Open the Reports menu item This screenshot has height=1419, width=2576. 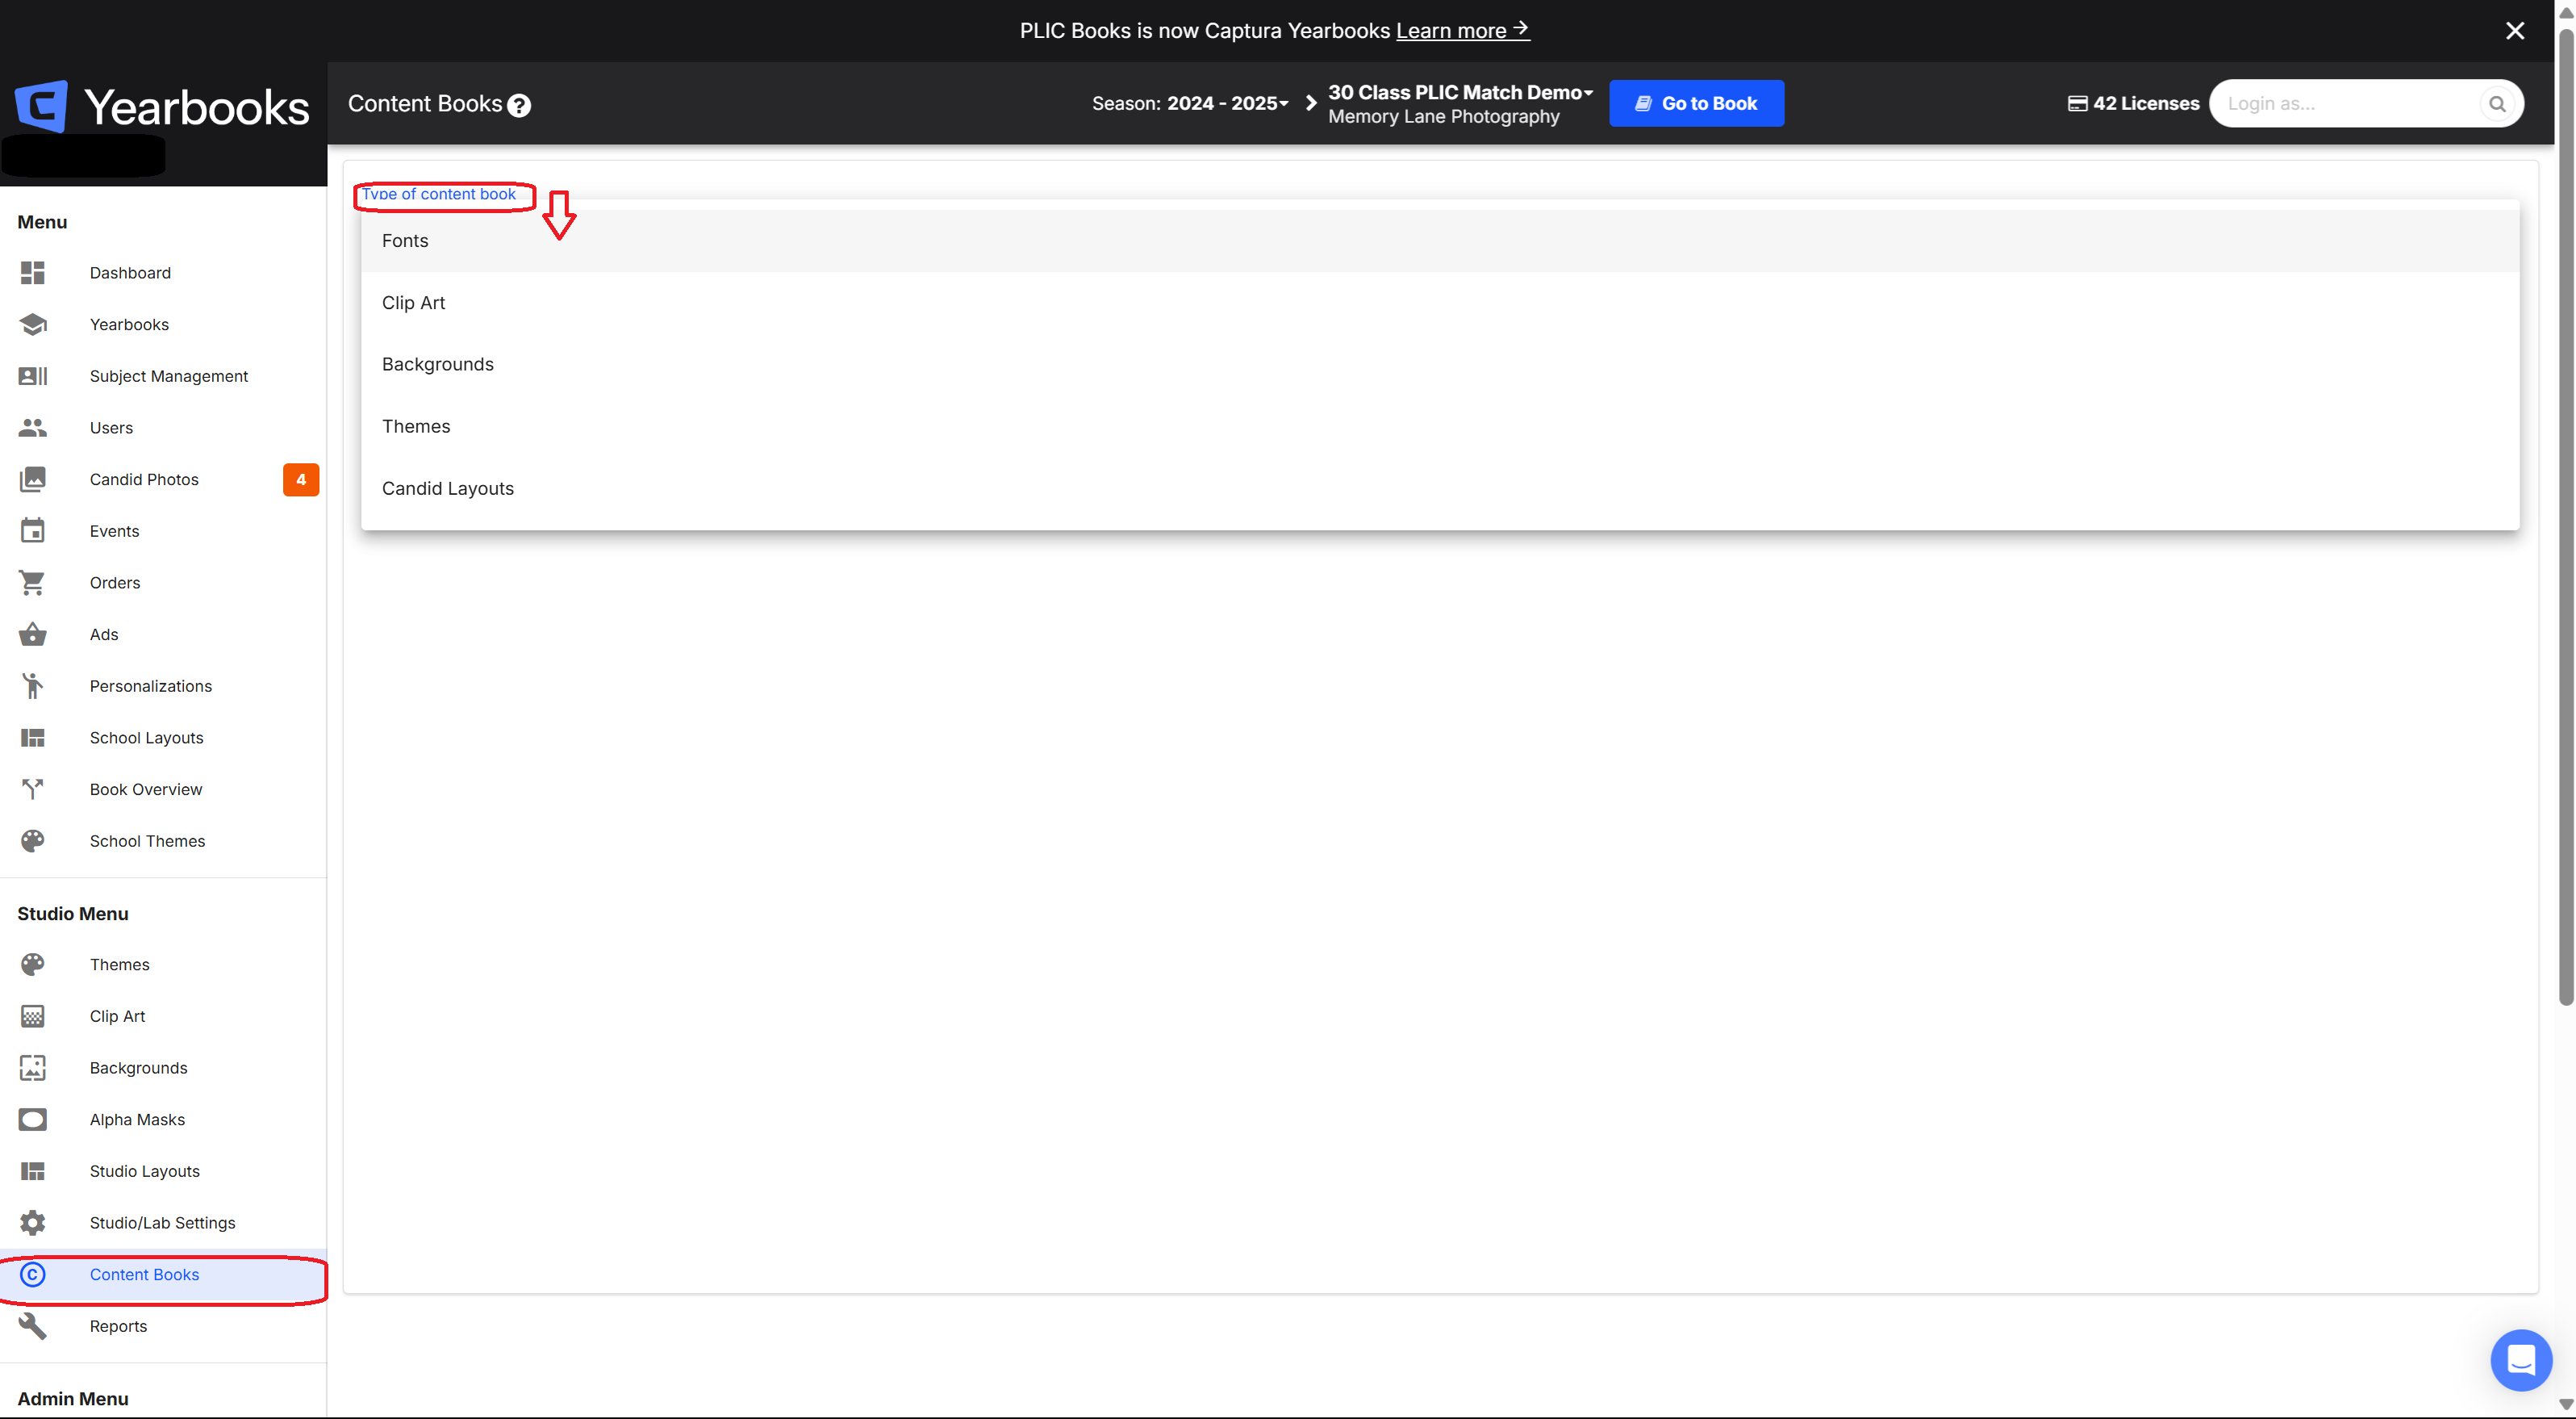tap(163, 1326)
